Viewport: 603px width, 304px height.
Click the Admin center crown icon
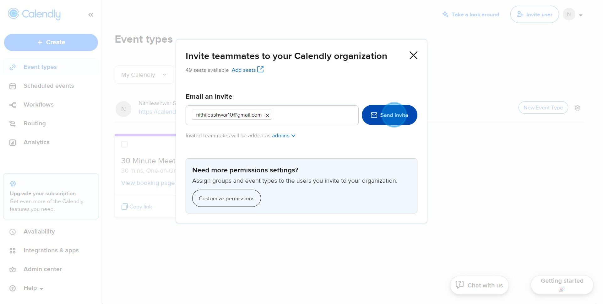click(x=13, y=270)
